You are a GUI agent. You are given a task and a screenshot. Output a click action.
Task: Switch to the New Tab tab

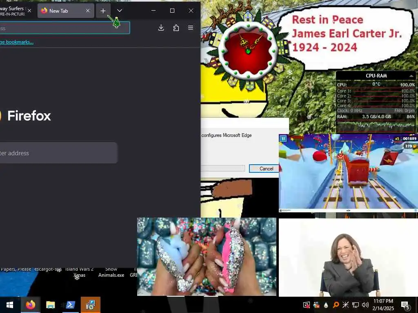66,11
